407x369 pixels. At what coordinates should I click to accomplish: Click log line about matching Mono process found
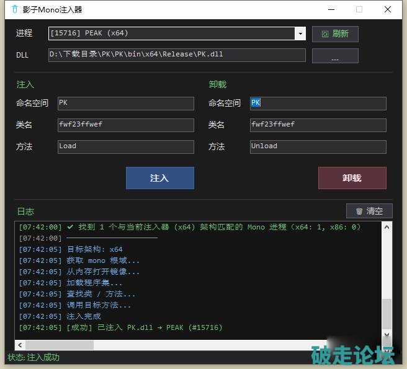[190, 227]
